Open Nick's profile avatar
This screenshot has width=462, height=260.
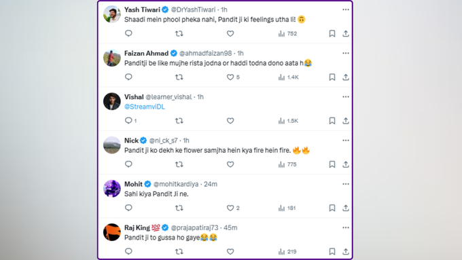tap(112, 145)
